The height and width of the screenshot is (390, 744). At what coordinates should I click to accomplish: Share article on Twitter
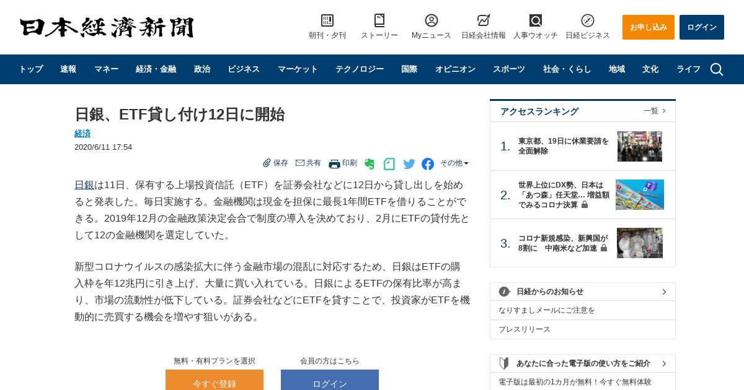point(409,164)
